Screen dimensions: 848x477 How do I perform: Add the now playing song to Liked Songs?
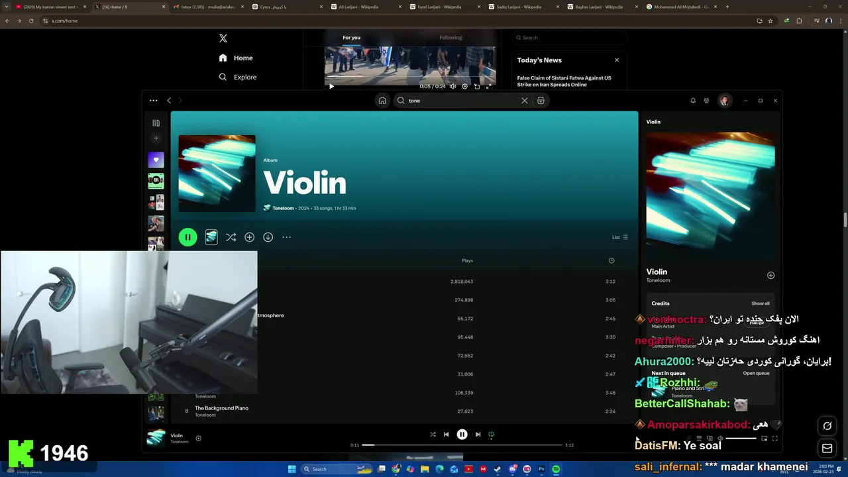[x=198, y=438]
